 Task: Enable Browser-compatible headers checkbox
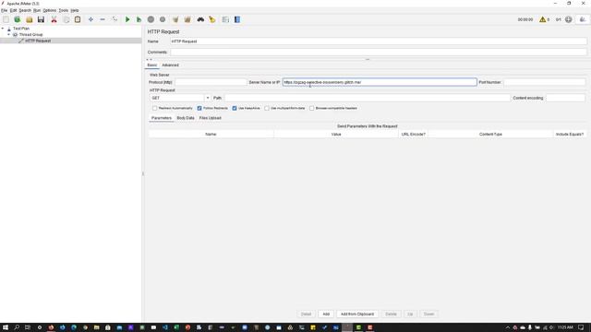pyautogui.click(x=312, y=108)
